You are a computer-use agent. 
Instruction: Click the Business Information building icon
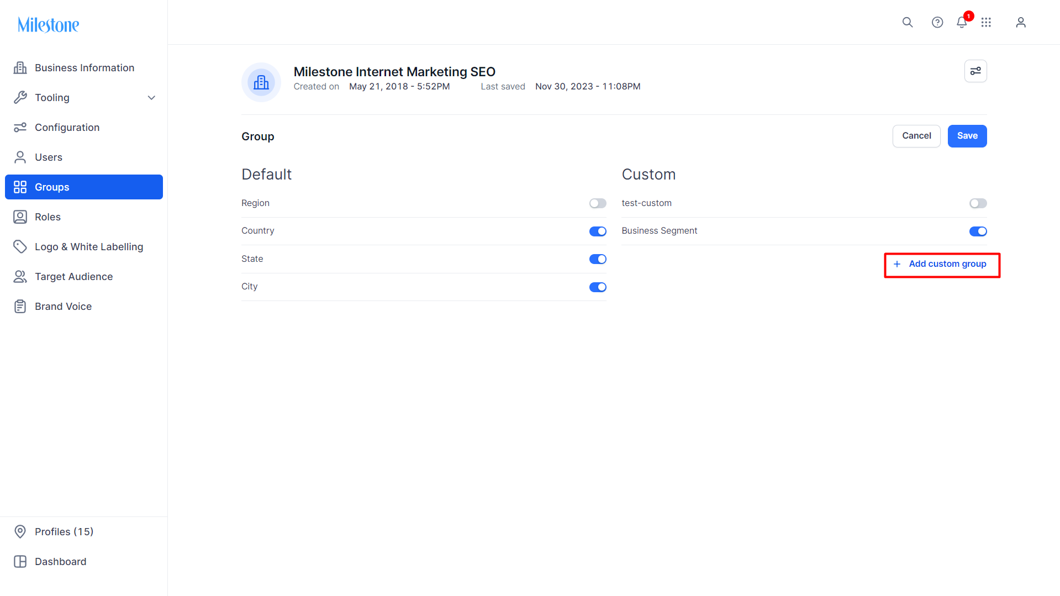click(x=20, y=68)
